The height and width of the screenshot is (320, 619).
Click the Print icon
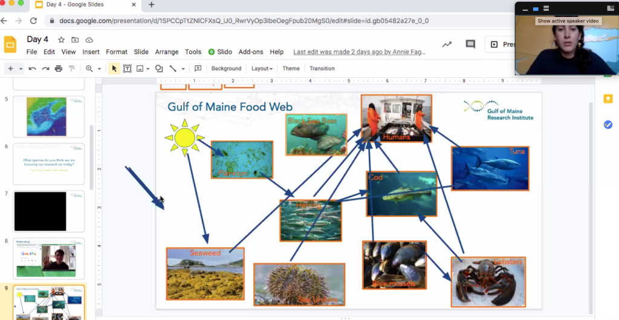59,69
